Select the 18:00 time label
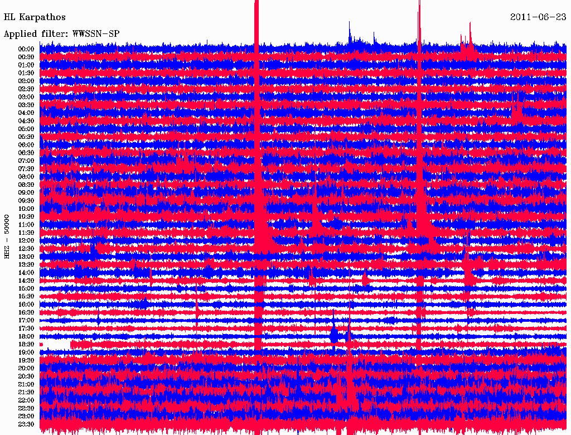The height and width of the screenshot is (435, 571). click(26, 336)
